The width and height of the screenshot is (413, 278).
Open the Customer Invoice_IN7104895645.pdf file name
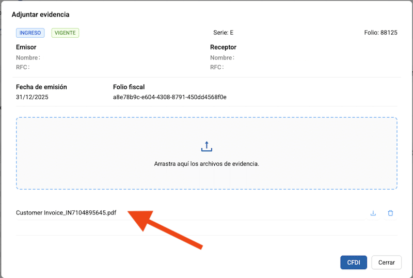click(x=66, y=213)
